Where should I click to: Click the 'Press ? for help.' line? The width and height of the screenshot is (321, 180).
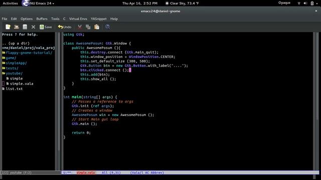20,34
